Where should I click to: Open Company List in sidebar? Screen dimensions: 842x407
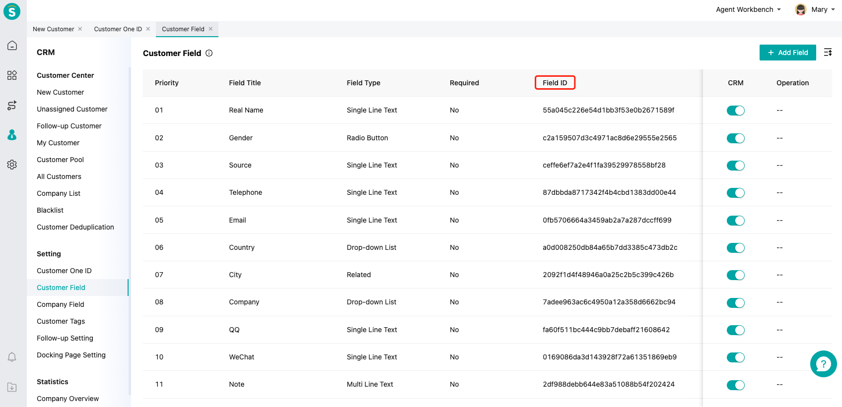pos(58,193)
